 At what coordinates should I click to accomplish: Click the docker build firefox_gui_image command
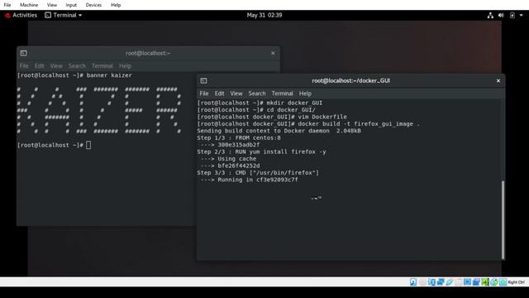coord(308,124)
